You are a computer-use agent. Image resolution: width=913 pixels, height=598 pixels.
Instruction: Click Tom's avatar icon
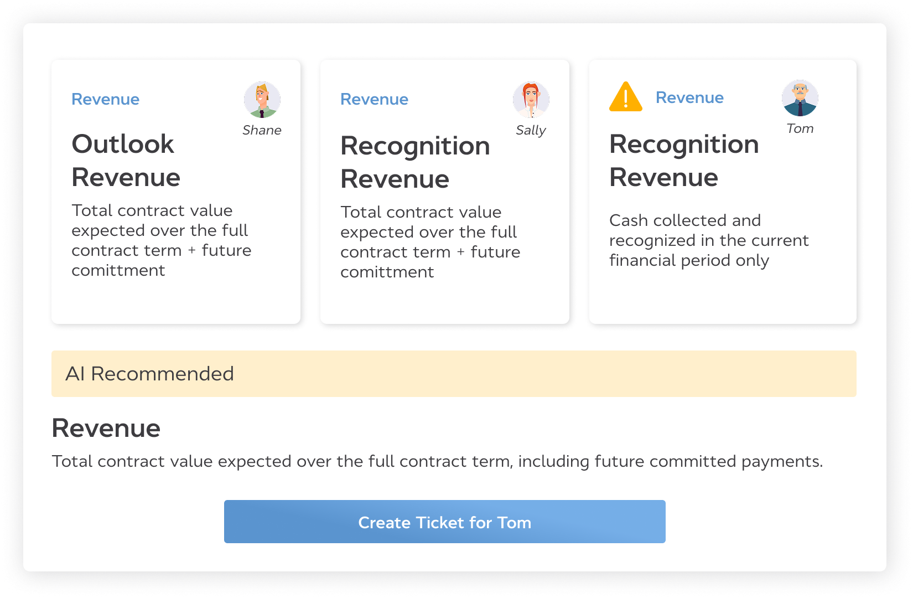click(800, 98)
